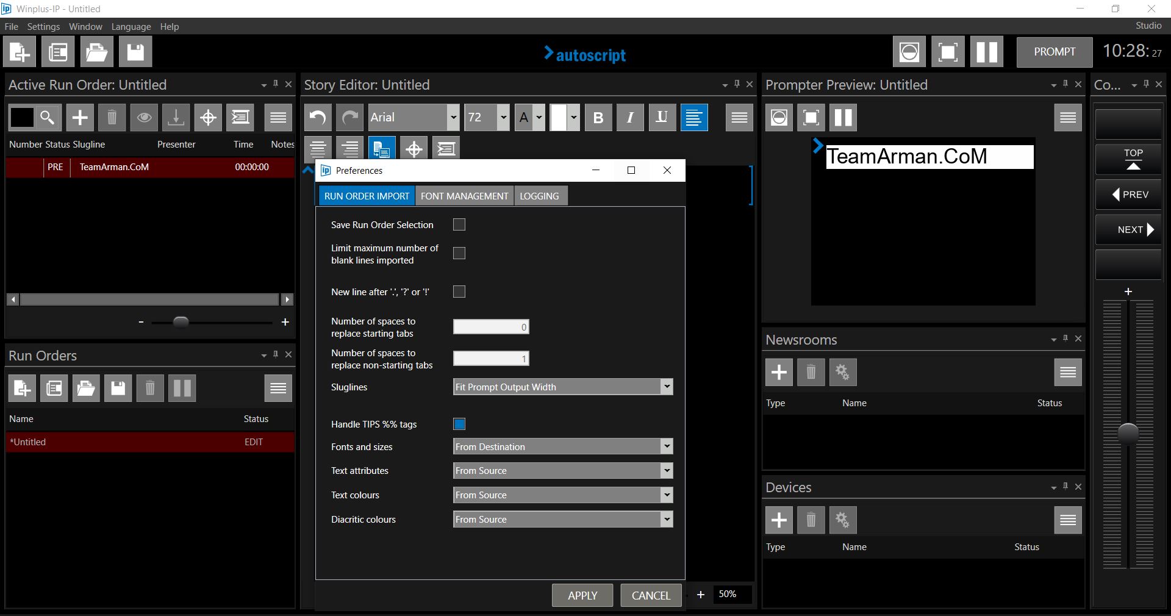Screen dimensions: 1171x616
Task: Right-align text in Story Editor second row
Action: (x=350, y=148)
